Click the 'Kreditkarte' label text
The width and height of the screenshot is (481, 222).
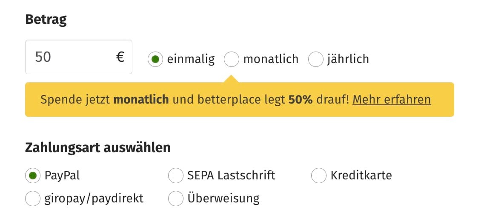pos(361,175)
